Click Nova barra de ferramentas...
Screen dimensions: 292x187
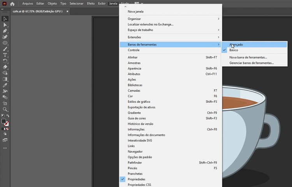(248, 57)
